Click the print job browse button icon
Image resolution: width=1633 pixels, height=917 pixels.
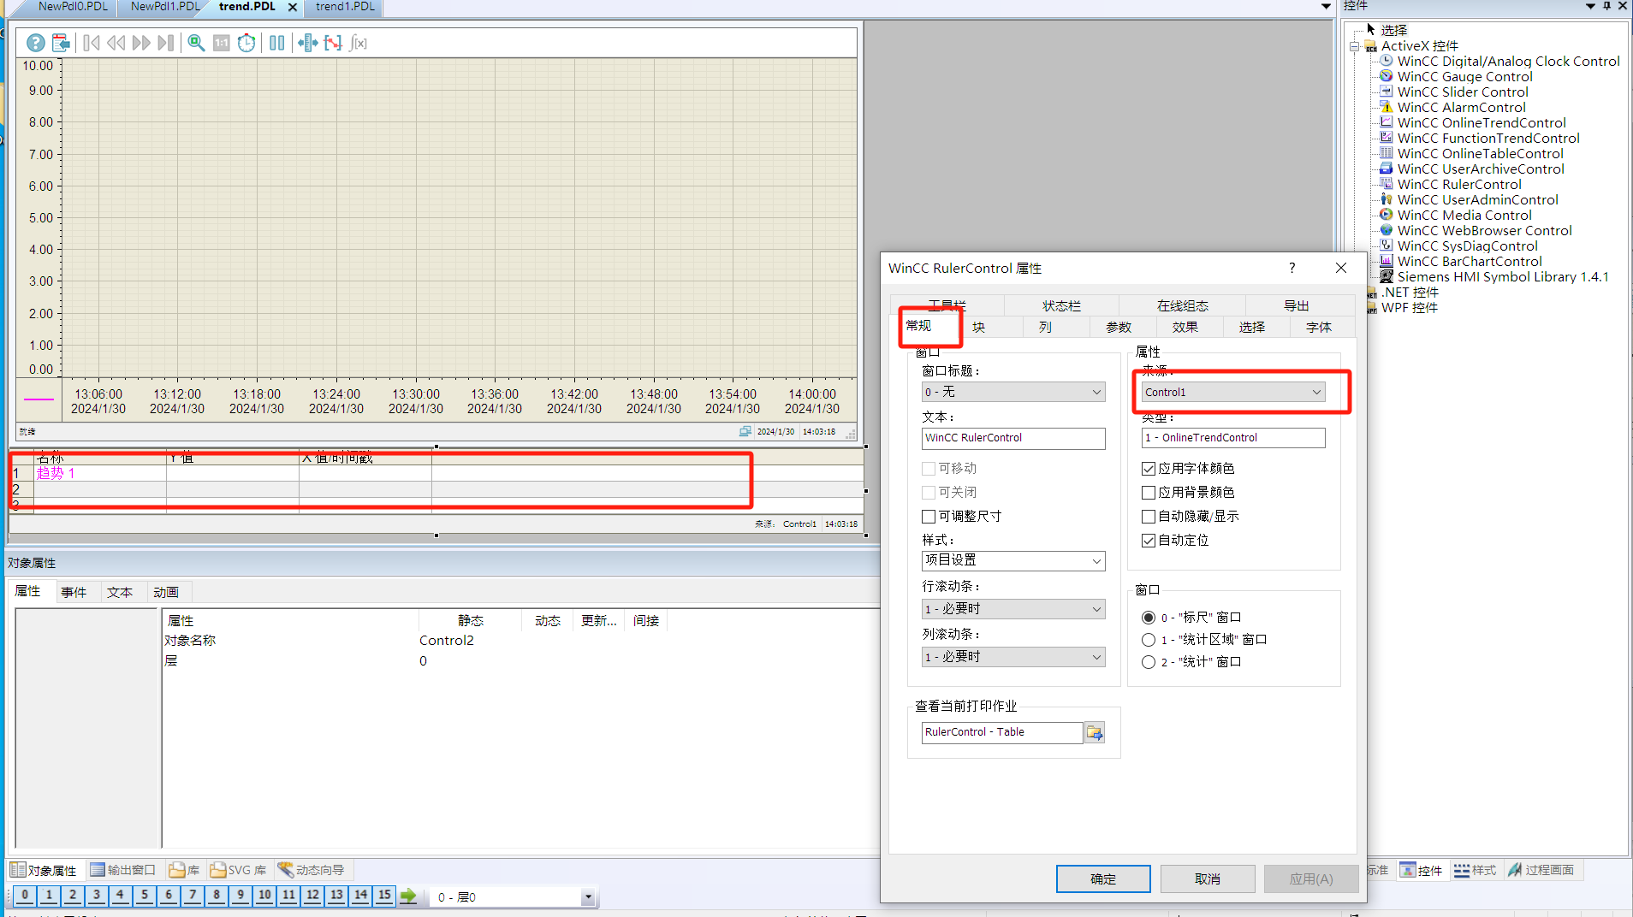tap(1095, 733)
